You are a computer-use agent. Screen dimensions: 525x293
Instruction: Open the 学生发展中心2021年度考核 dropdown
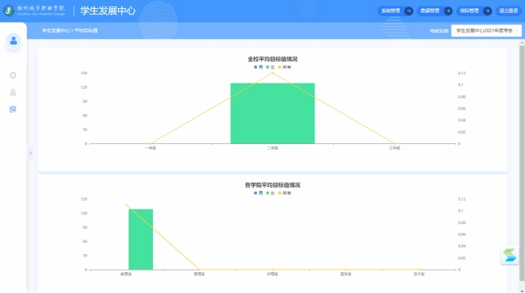486,31
